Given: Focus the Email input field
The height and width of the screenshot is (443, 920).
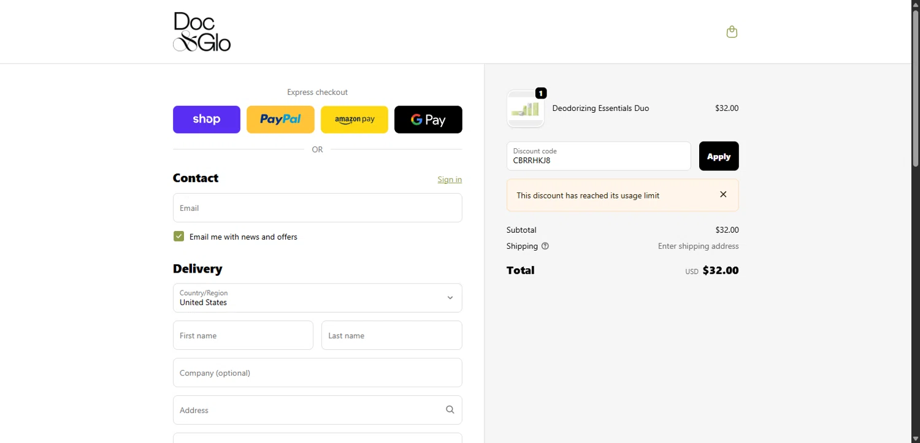Looking at the screenshot, I should point(318,208).
